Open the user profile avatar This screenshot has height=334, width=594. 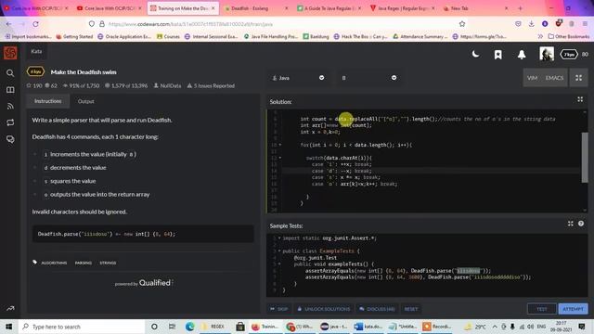547,54
